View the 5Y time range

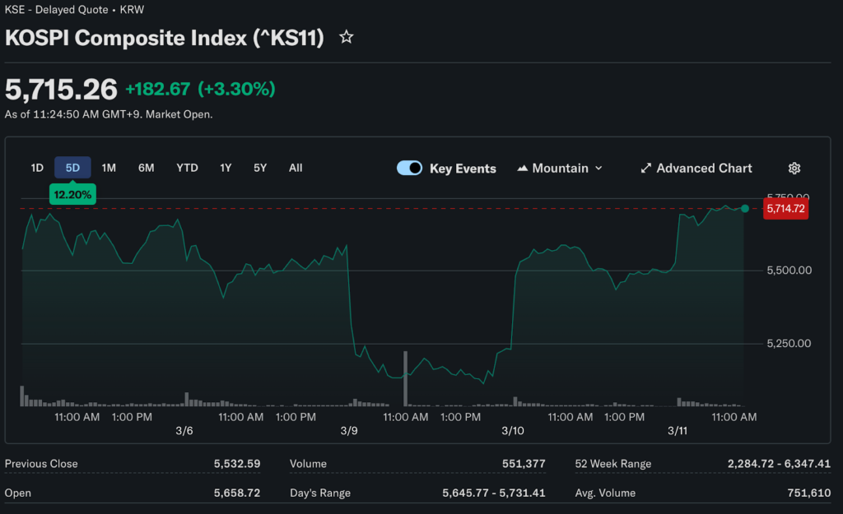[260, 168]
